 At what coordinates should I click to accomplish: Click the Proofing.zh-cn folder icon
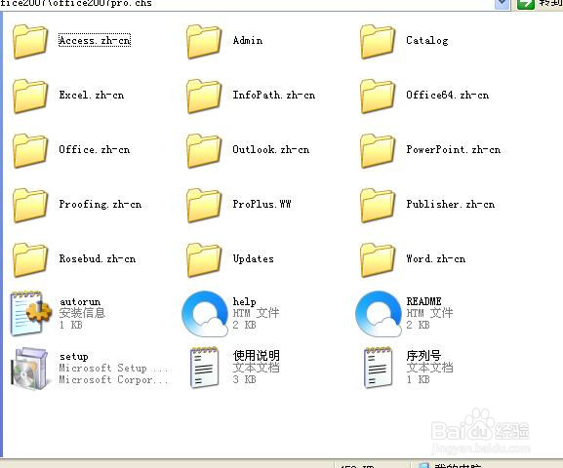30,206
